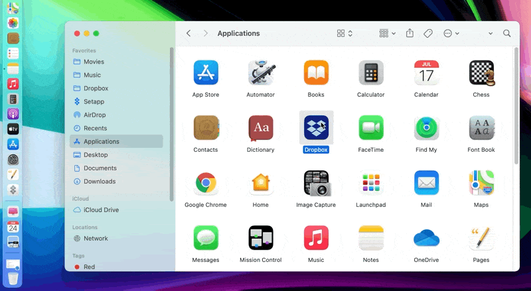This screenshot has width=531, height=291.
Task: Select the Calculator app icon
Action: click(x=371, y=72)
